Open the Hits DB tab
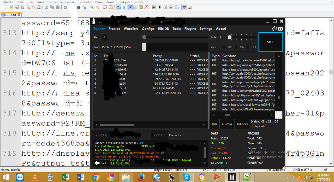334x182 pixels. pyautogui.click(x=163, y=29)
